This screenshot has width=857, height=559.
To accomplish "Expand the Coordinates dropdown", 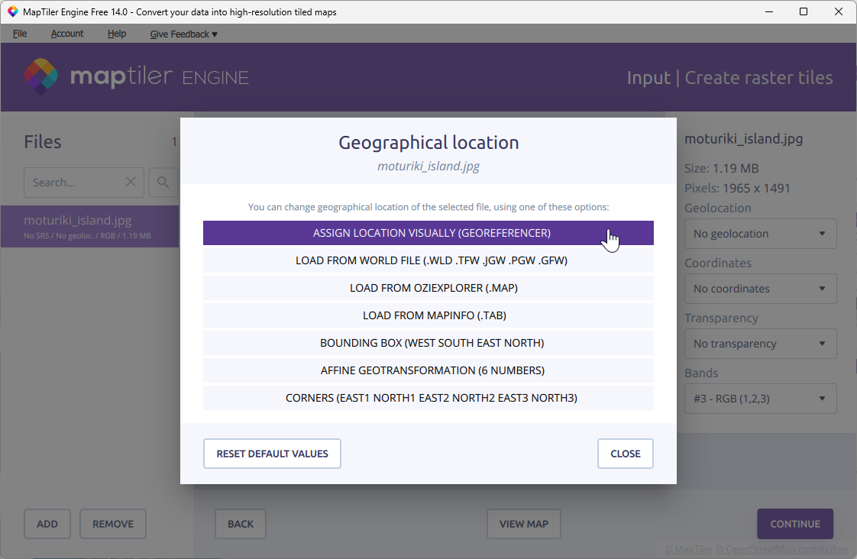I will tap(760, 289).
